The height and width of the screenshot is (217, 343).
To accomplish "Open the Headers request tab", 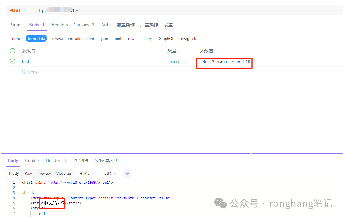I will click(x=60, y=25).
